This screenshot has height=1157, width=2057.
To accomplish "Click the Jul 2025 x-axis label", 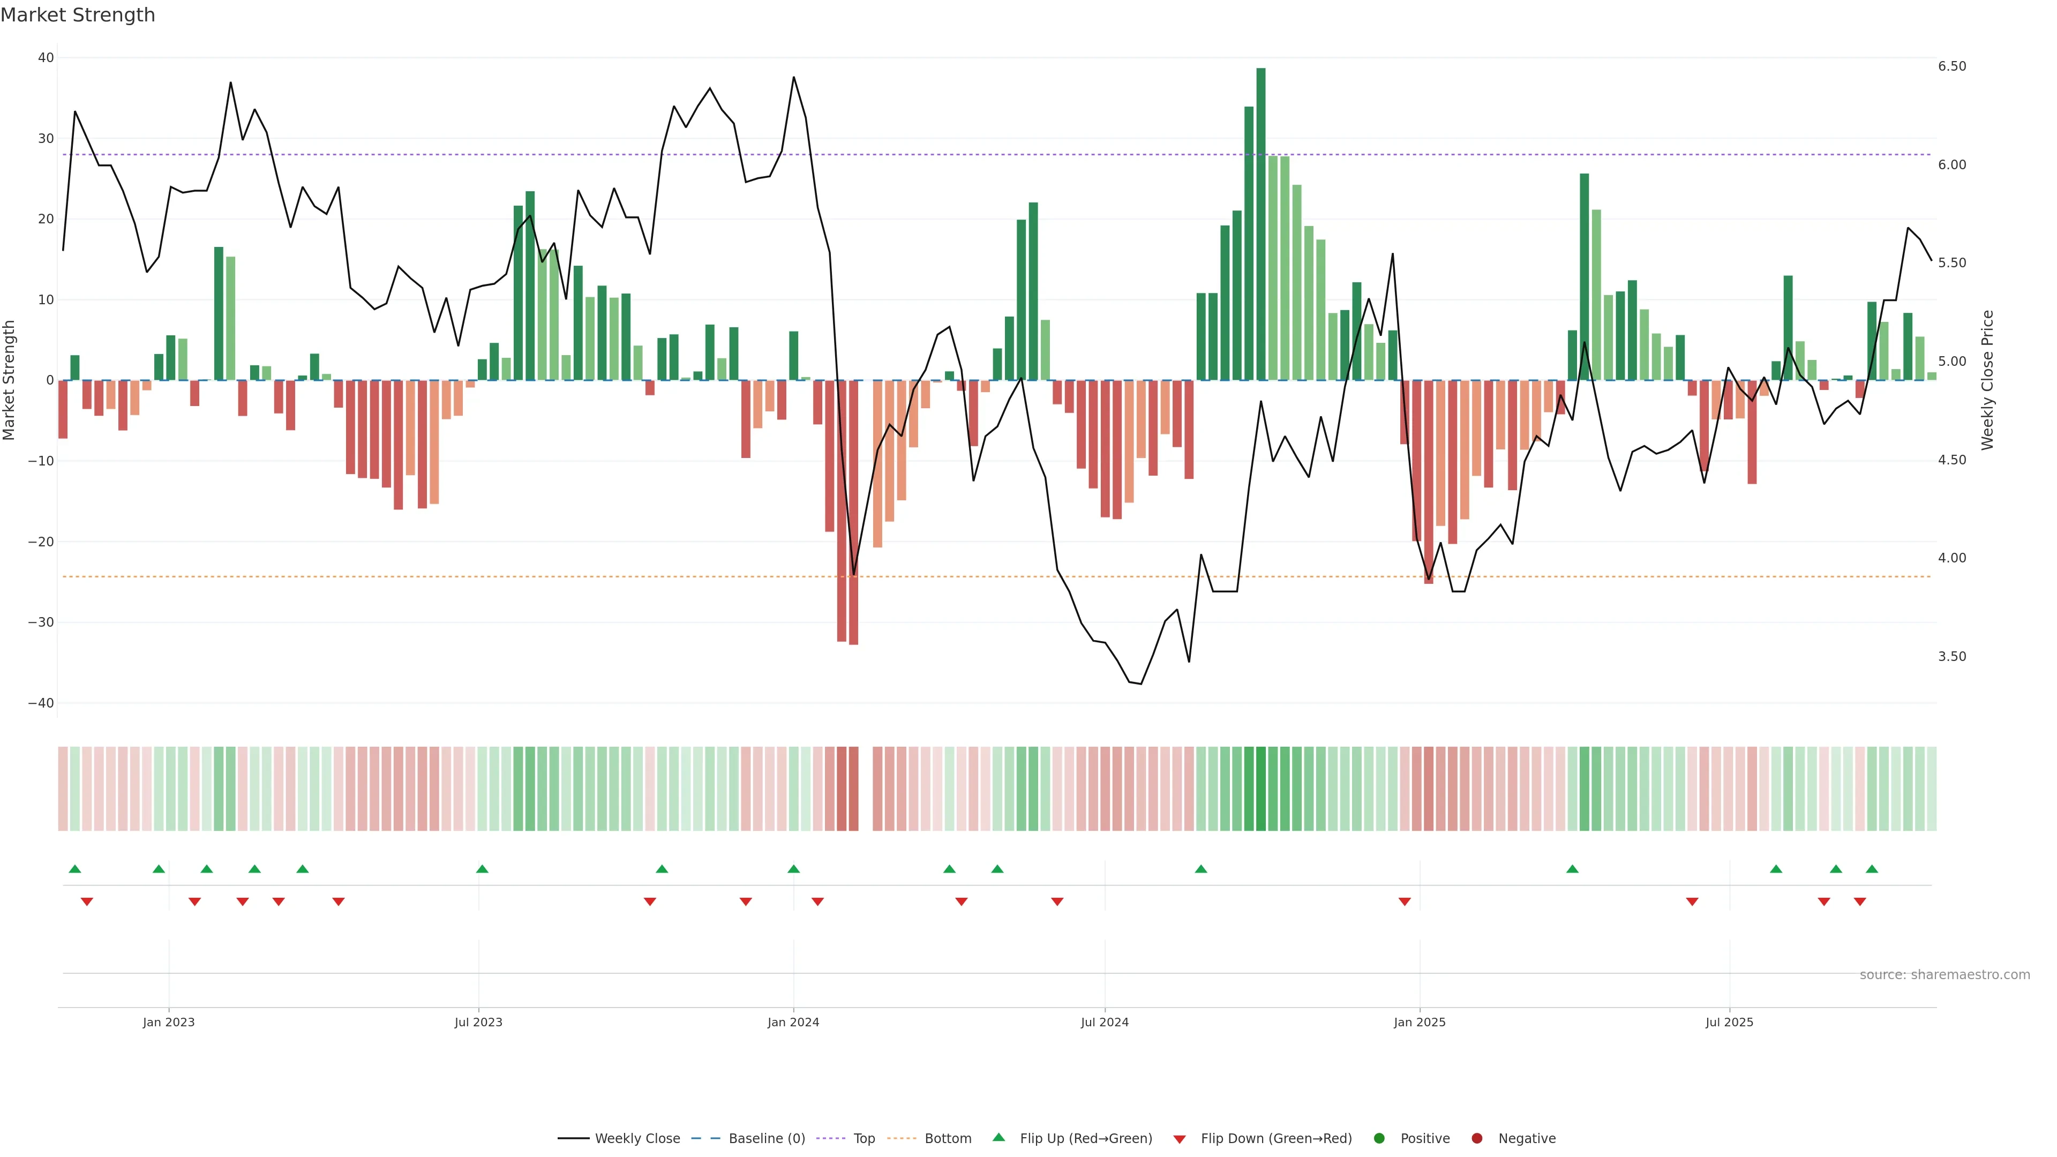I will coord(1729,1022).
